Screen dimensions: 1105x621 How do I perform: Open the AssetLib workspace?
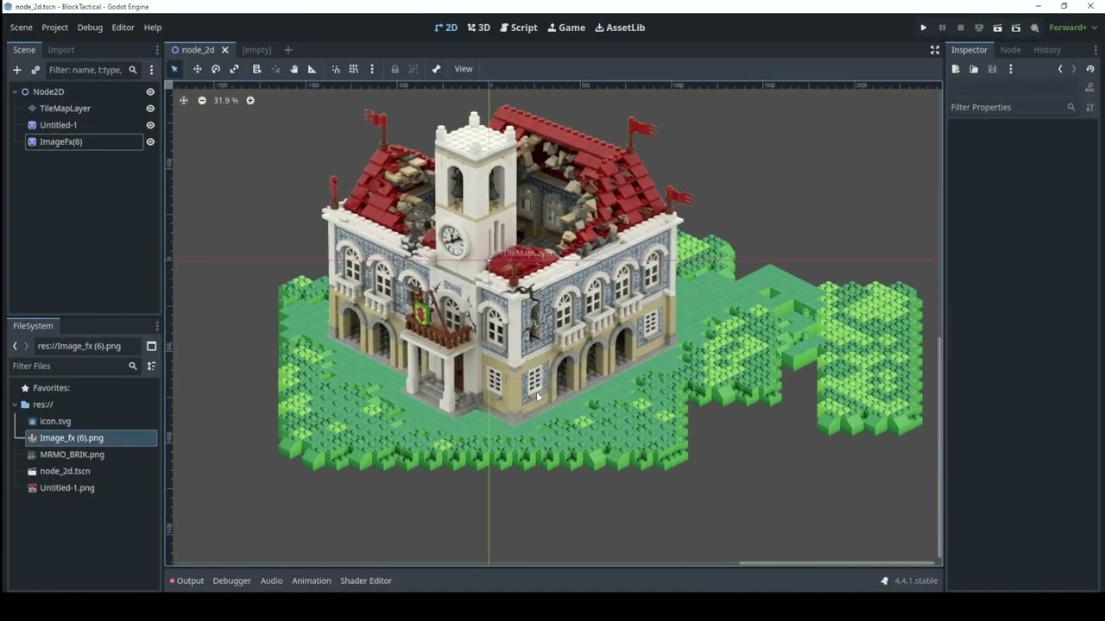pyautogui.click(x=620, y=28)
